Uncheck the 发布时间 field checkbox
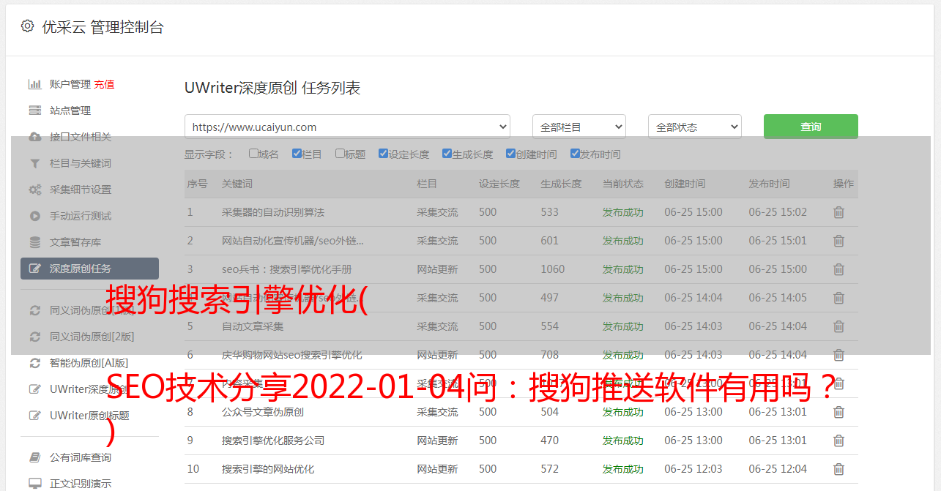The height and width of the screenshot is (491, 941). coord(574,154)
